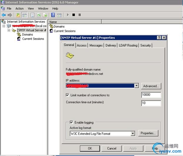This screenshot has width=183, height=156.
Task: Click the show/hide action pane toolbar icon
Action: 59,15
